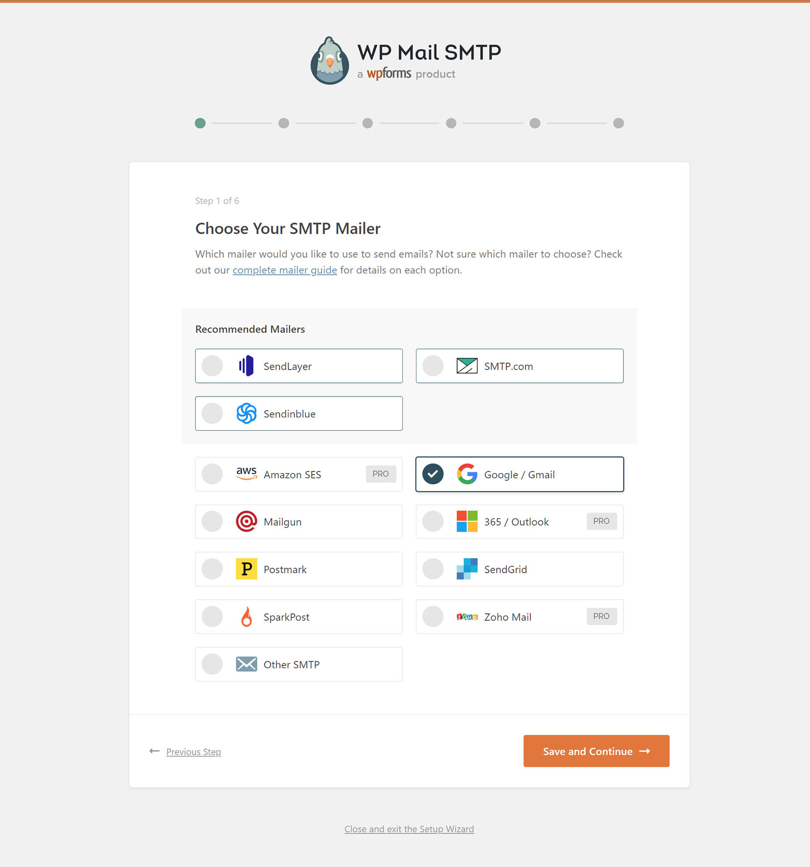Click the Sendinblue swirl icon
Screen dimensions: 810x867
(247, 413)
